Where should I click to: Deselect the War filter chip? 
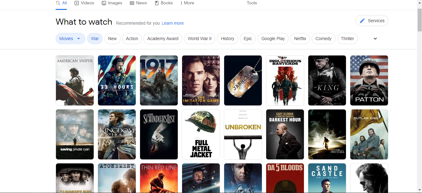[95, 39]
